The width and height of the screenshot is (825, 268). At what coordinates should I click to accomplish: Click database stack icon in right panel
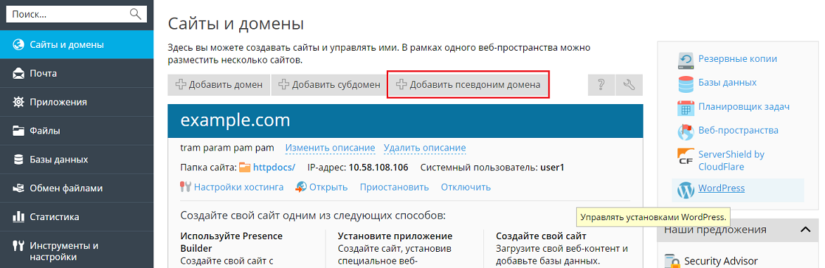click(x=686, y=84)
